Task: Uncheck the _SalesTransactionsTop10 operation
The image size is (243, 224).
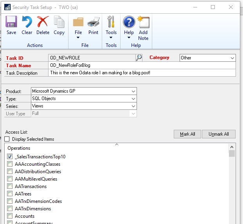Action: (10, 156)
